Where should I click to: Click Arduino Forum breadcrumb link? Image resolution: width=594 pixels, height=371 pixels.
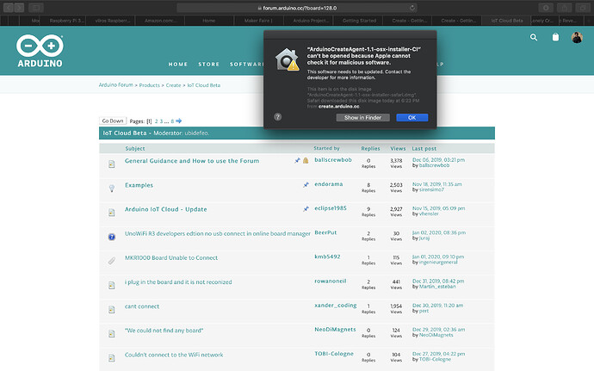point(116,85)
